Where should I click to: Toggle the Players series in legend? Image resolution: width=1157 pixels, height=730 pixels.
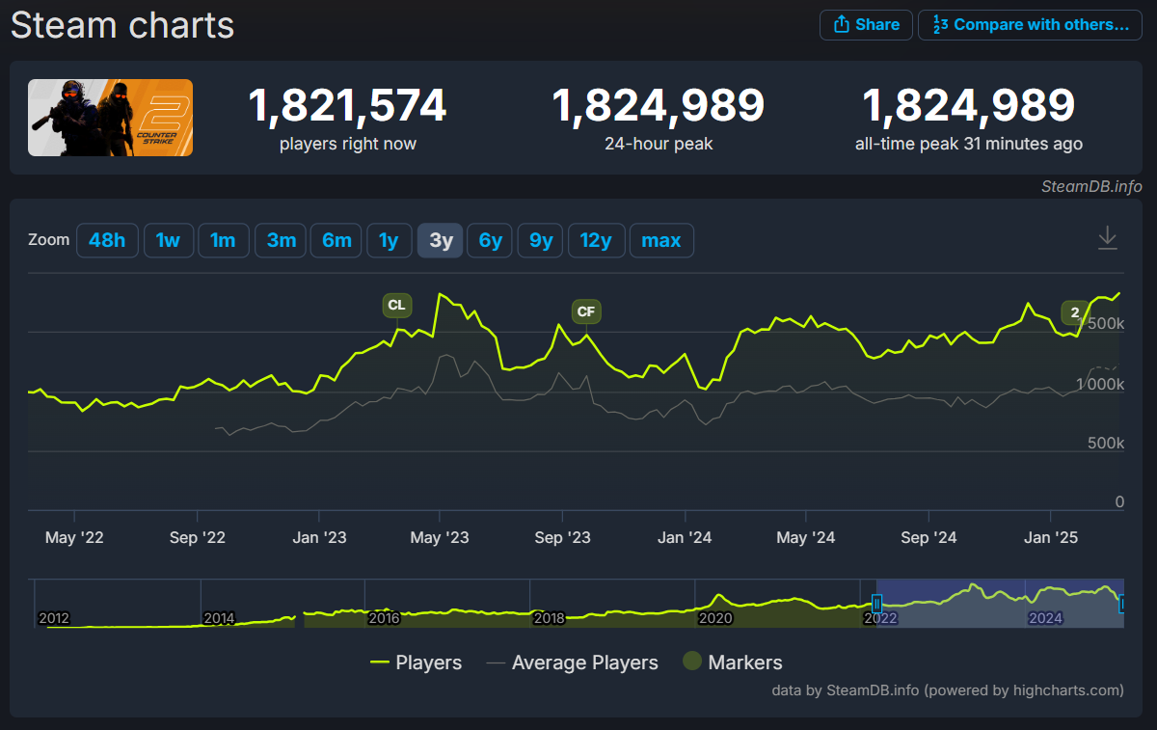coord(417,662)
